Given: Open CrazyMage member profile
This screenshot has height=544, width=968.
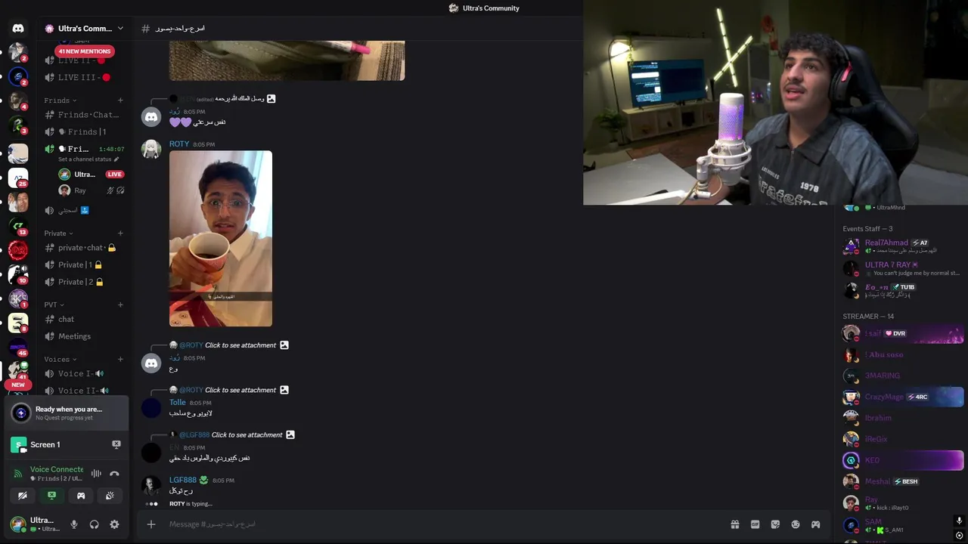Looking at the screenshot, I should point(901,397).
